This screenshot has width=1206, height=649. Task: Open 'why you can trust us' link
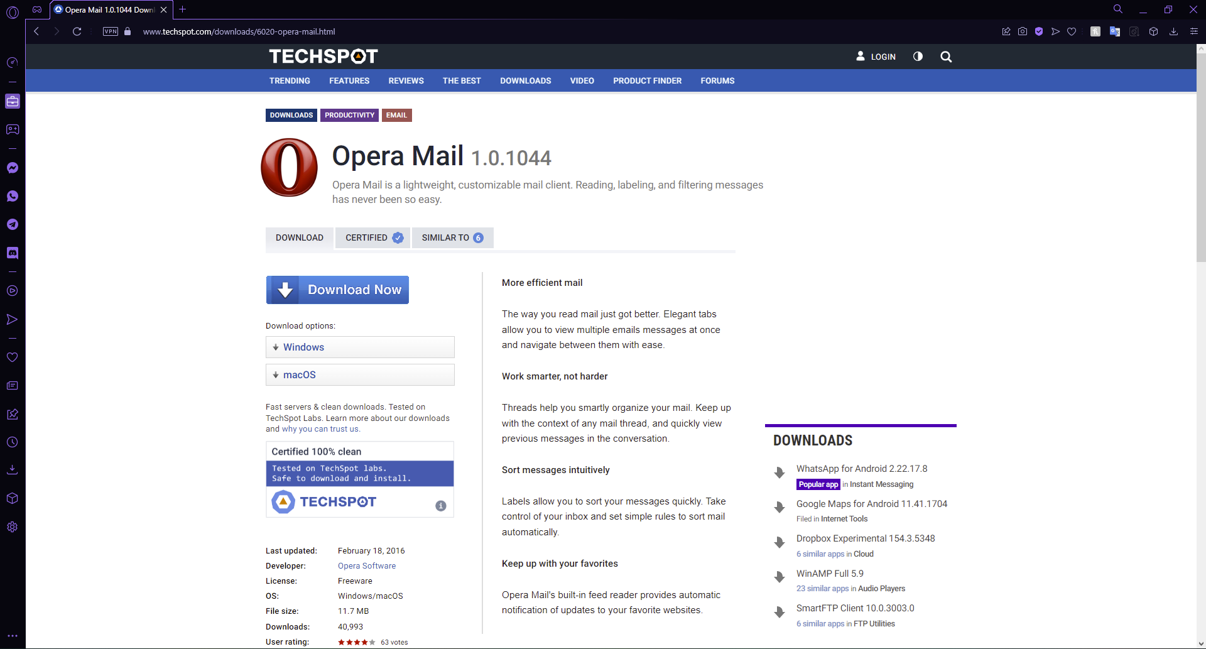click(x=320, y=429)
